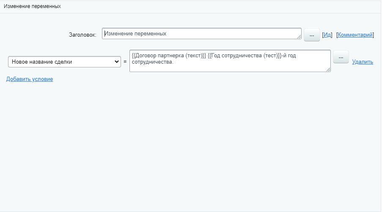Click the text 'Изменение переменных' inside the title field

coord(135,33)
